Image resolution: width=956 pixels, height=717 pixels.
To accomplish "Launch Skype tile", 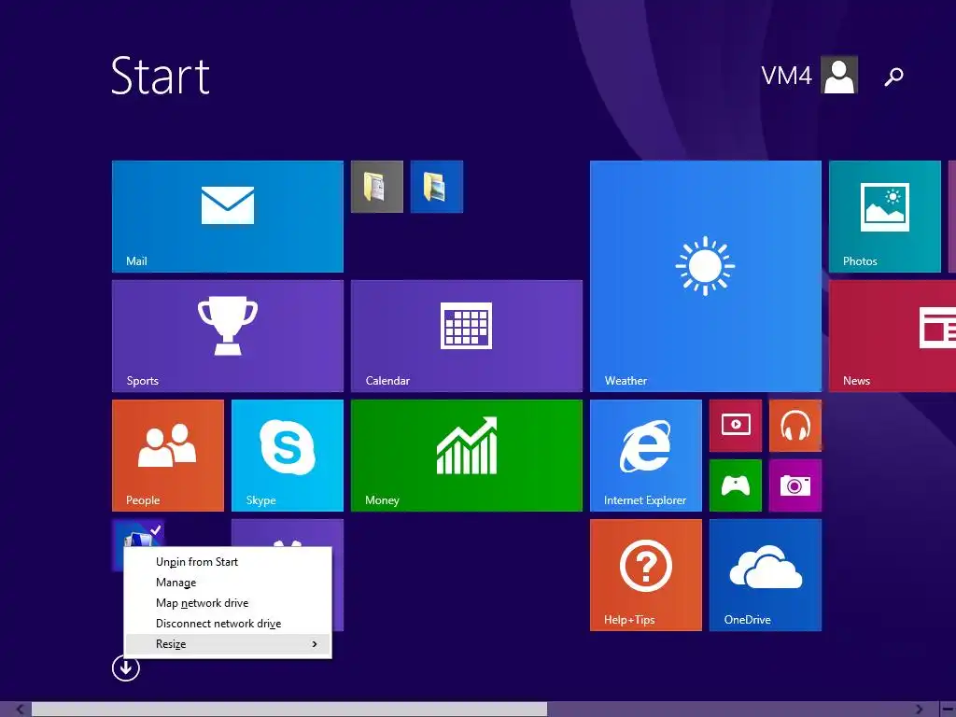I will coord(288,456).
